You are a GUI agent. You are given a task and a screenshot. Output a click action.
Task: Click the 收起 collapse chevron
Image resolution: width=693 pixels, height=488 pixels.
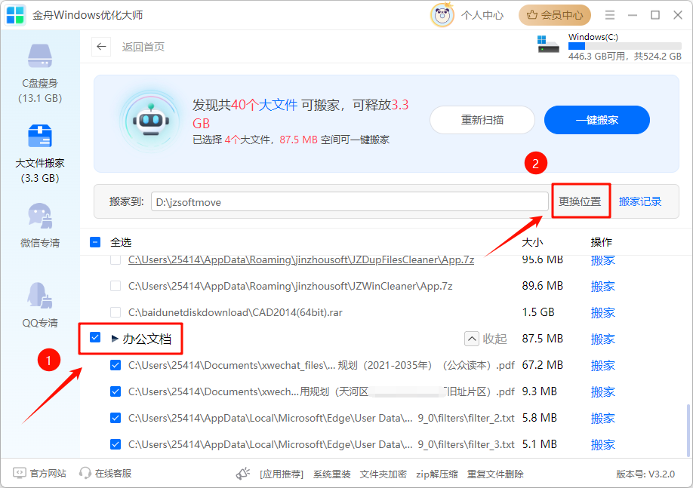[x=472, y=339]
